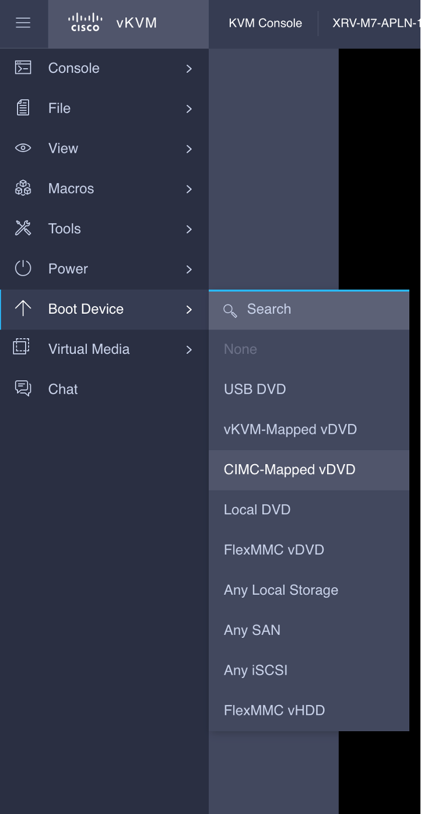Expand the Macros submenu chevron
This screenshot has width=421, height=814.
pyautogui.click(x=189, y=190)
